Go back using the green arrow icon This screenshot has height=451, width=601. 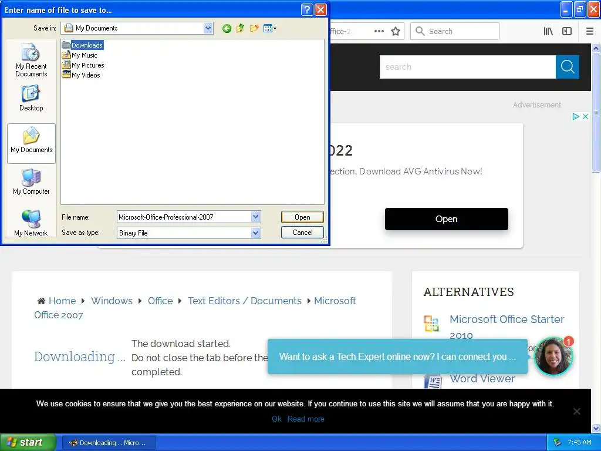(227, 28)
